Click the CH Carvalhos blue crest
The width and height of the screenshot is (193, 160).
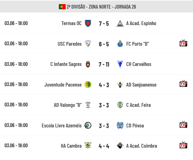coord(120,64)
